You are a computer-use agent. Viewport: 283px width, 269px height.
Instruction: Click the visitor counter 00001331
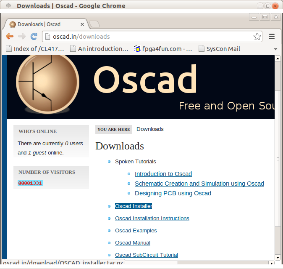coord(30,183)
